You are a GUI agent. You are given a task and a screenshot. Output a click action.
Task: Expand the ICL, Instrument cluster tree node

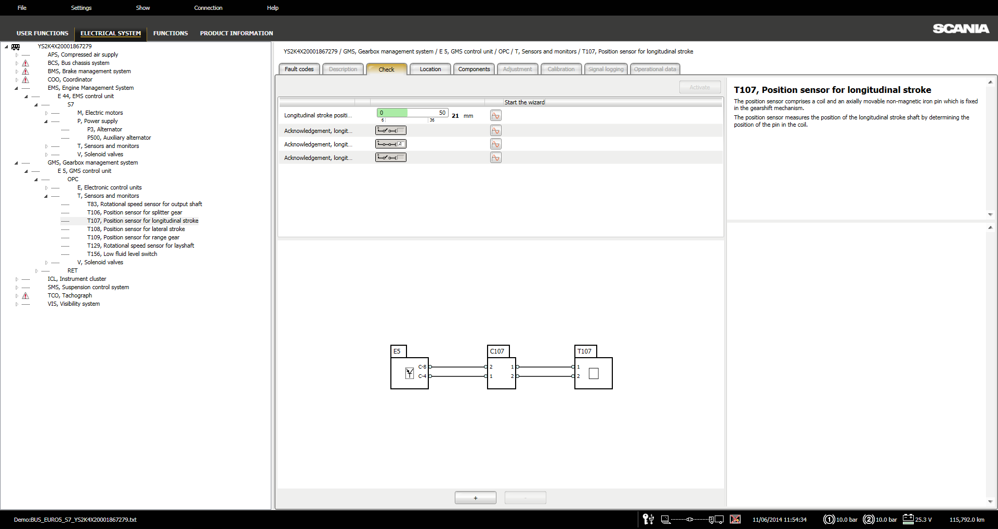(17, 279)
